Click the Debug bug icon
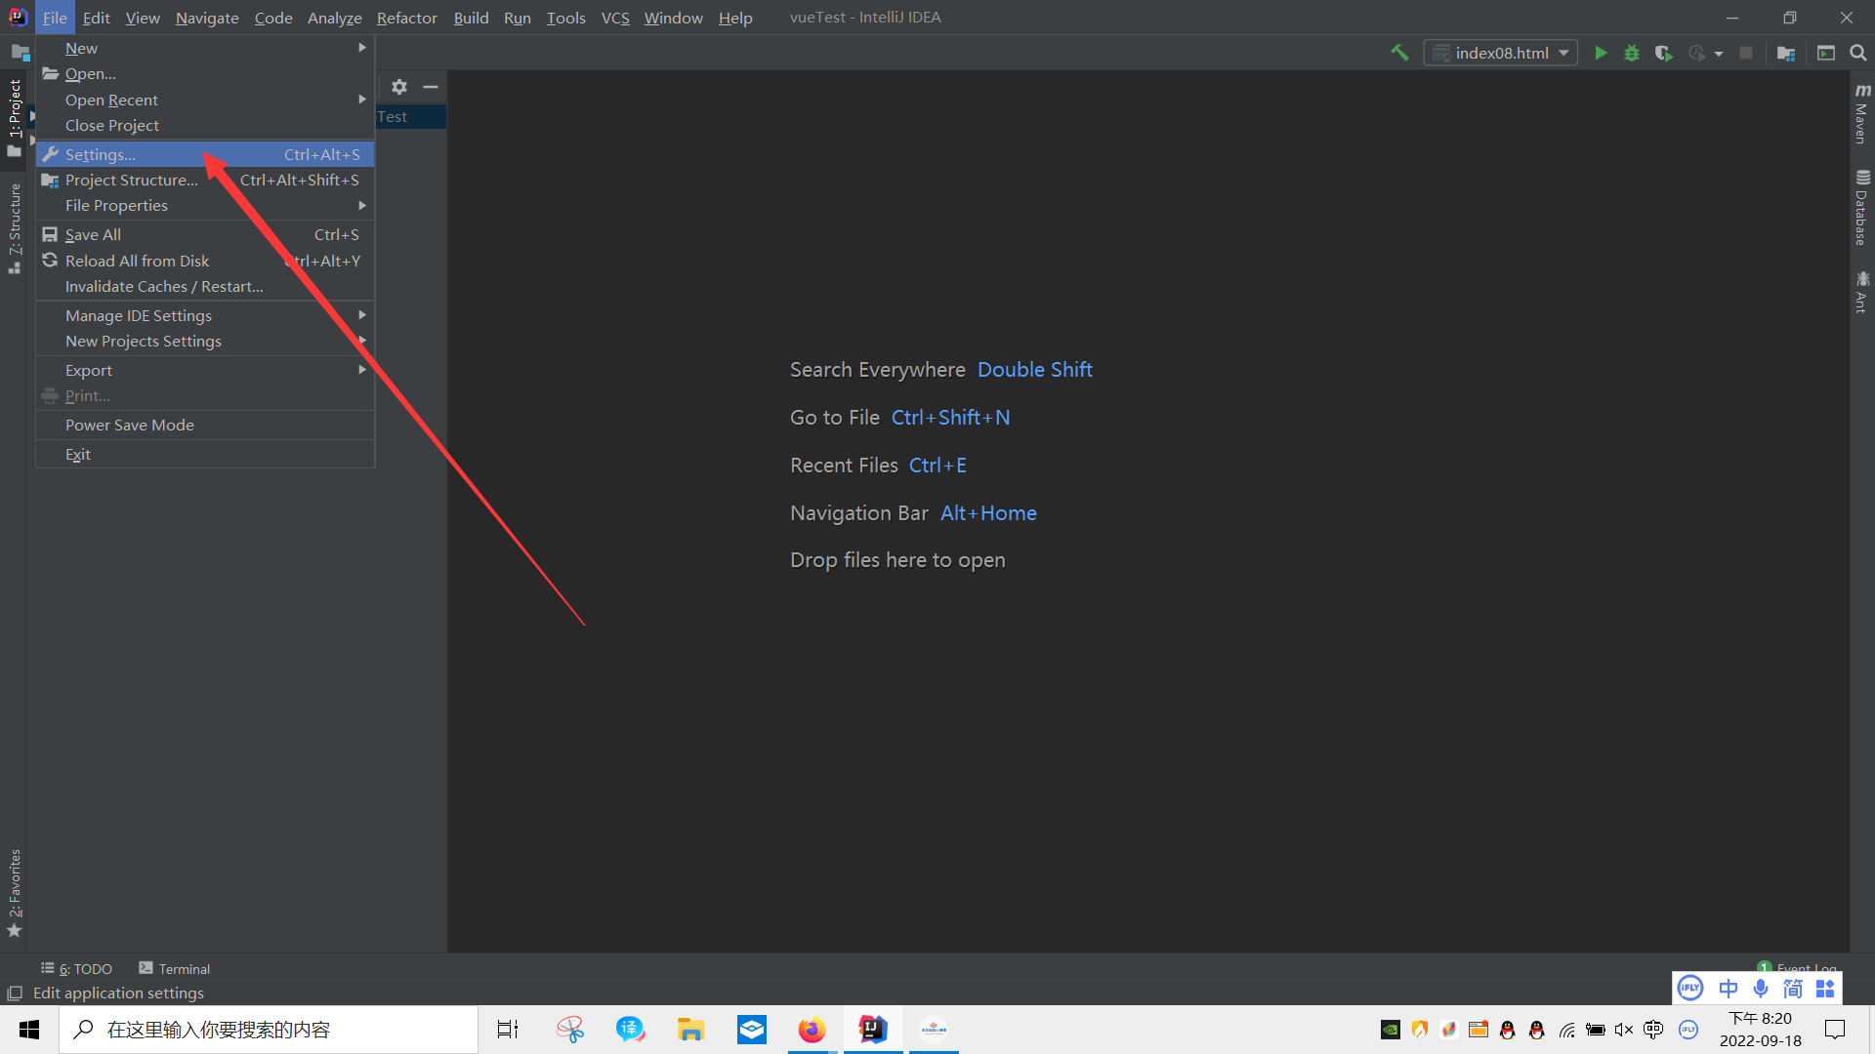The height and width of the screenshot is (1054, 1875). coord(1632,53)
